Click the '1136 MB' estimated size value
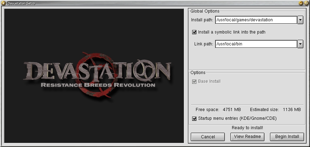 click(x=292, y=110)
